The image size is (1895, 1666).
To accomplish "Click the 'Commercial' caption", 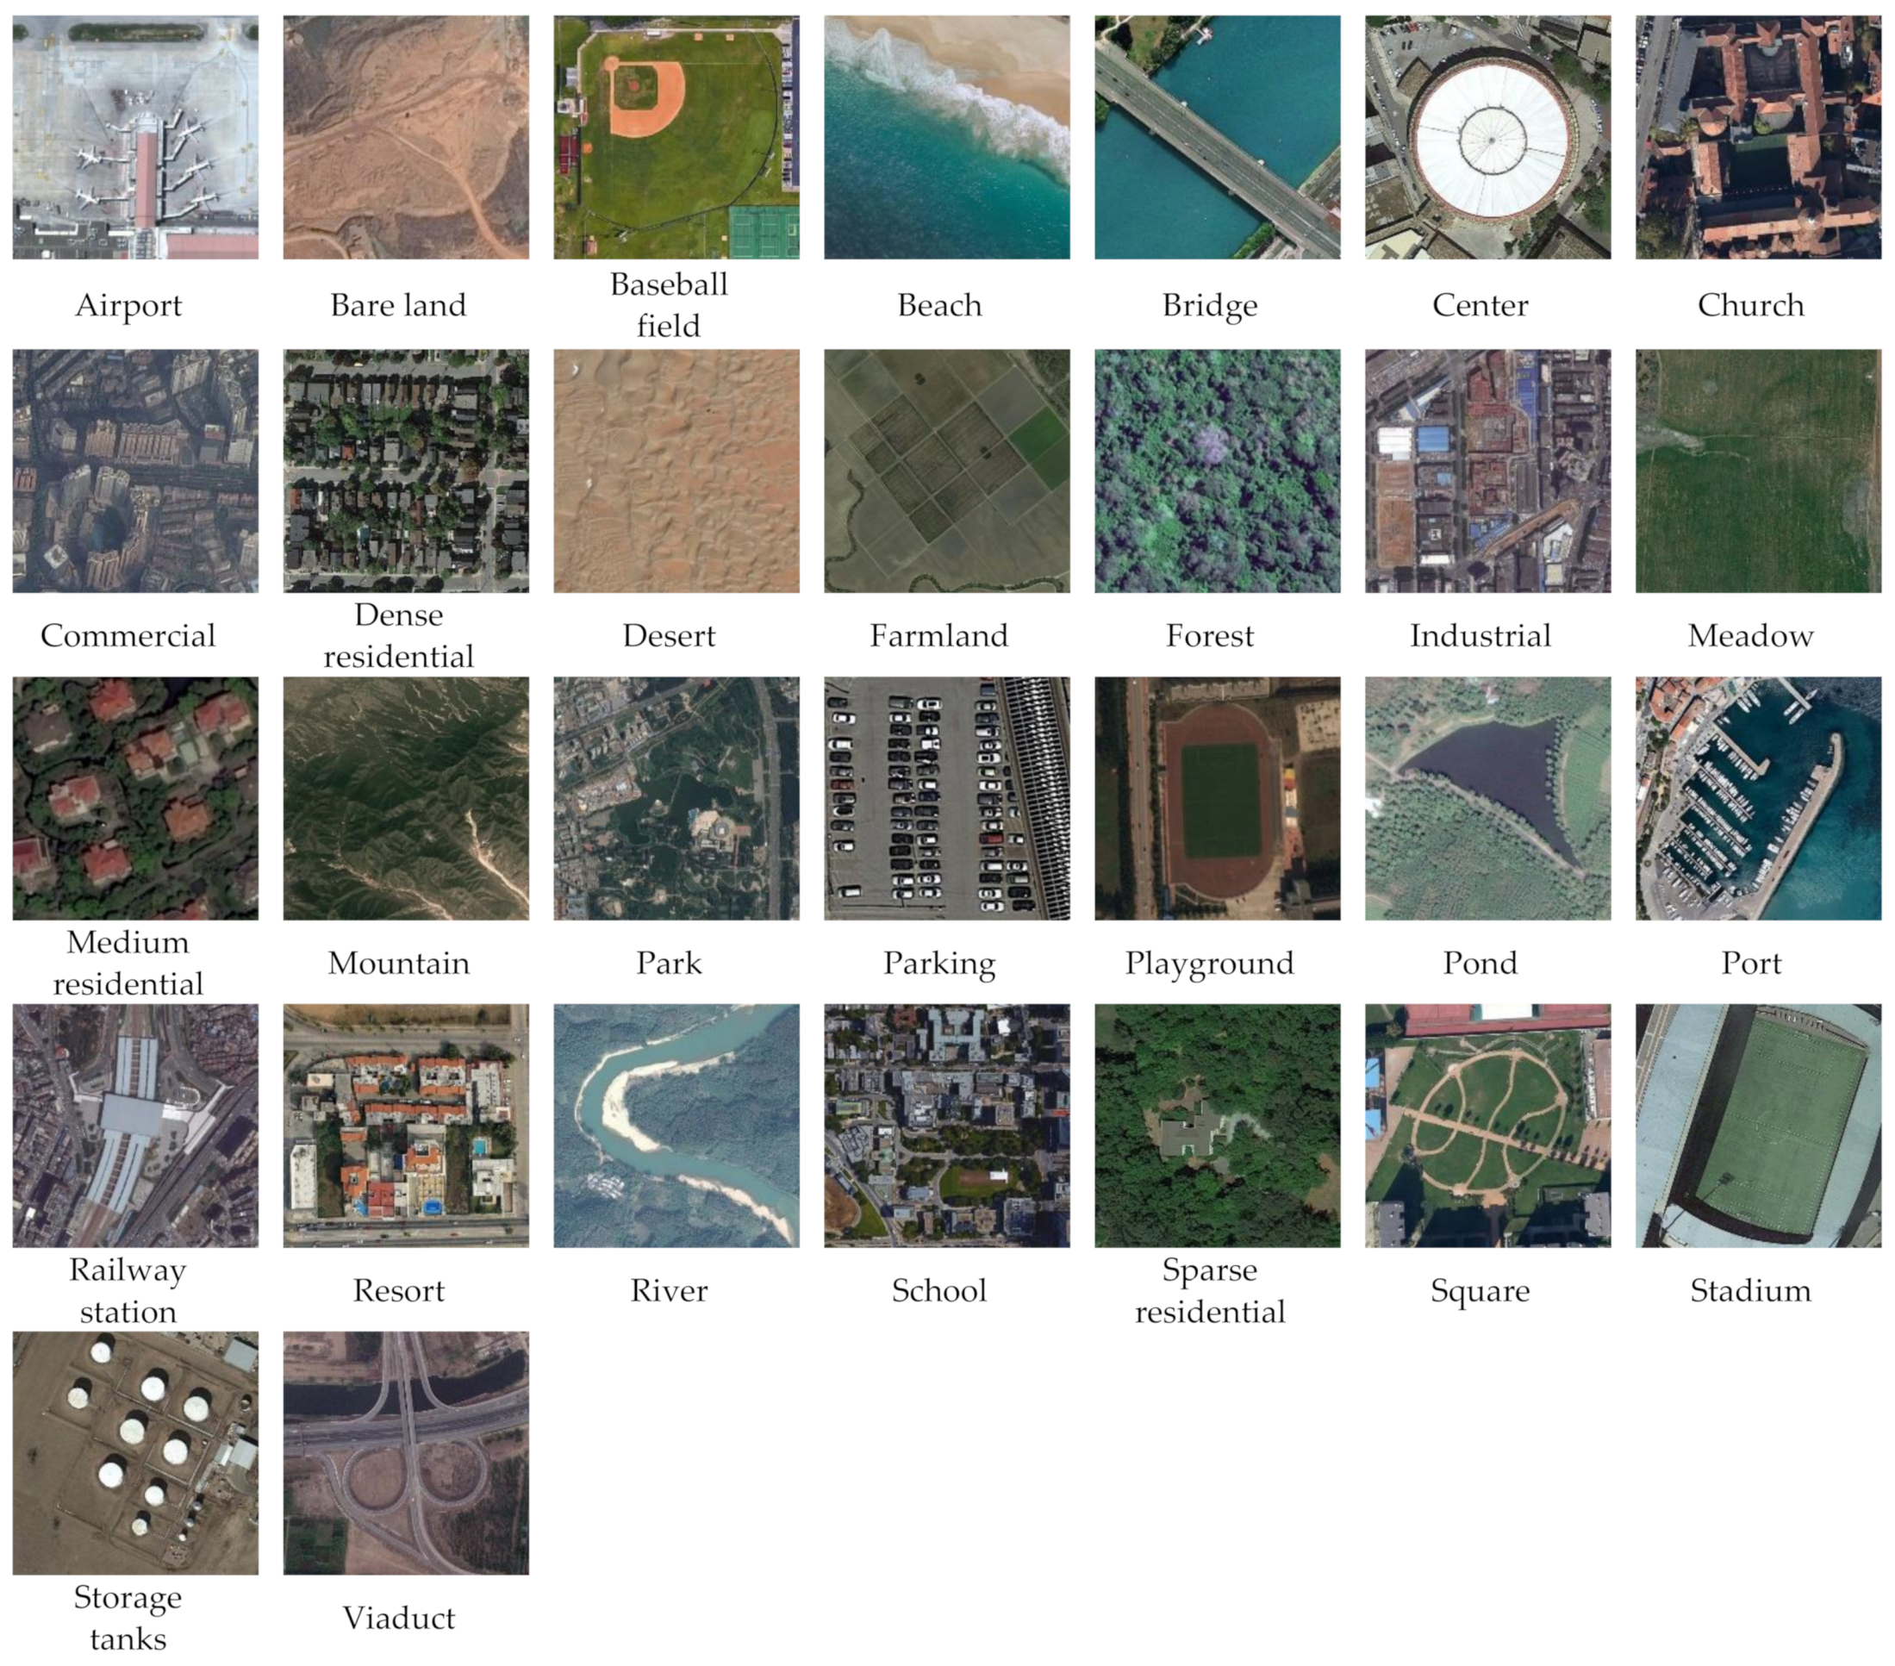I will pos(128,636).
